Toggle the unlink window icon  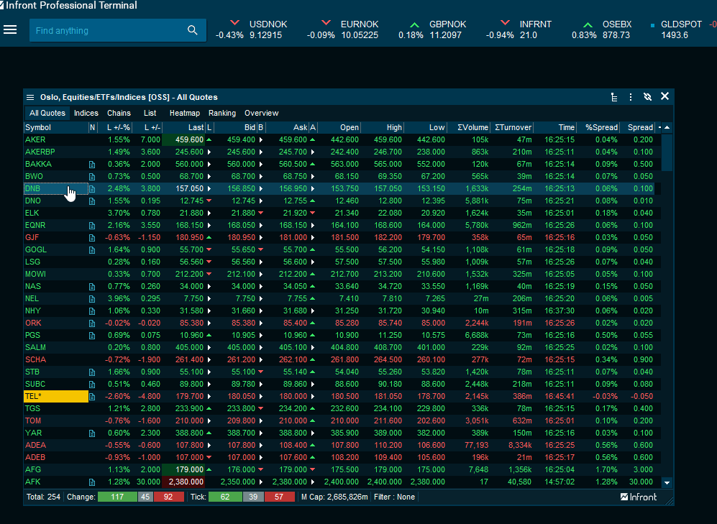[x=647, y=97]
